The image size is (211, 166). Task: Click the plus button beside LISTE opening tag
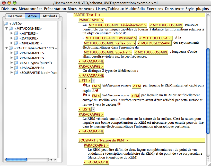click(93, 81)
